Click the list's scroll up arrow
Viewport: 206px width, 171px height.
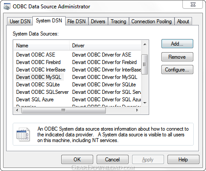click(145, 44)
